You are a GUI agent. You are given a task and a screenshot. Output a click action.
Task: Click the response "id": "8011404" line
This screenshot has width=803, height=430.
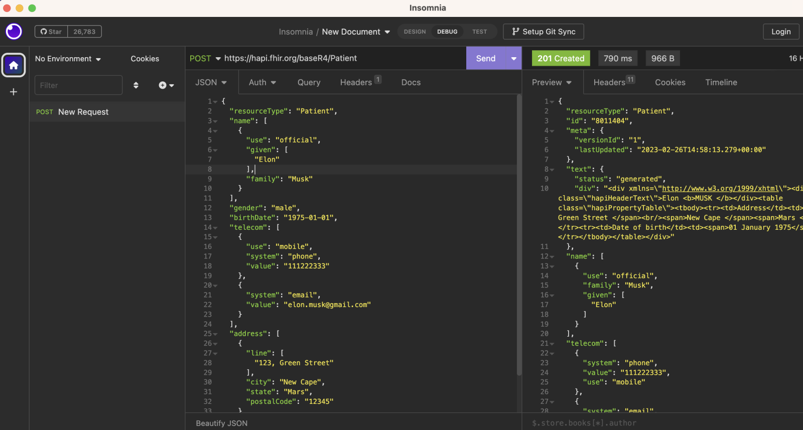point(599,121)
